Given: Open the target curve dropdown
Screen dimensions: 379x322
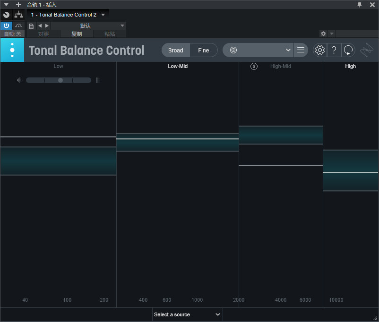Looking at the screenshot, I should click(x=258, y=50).
